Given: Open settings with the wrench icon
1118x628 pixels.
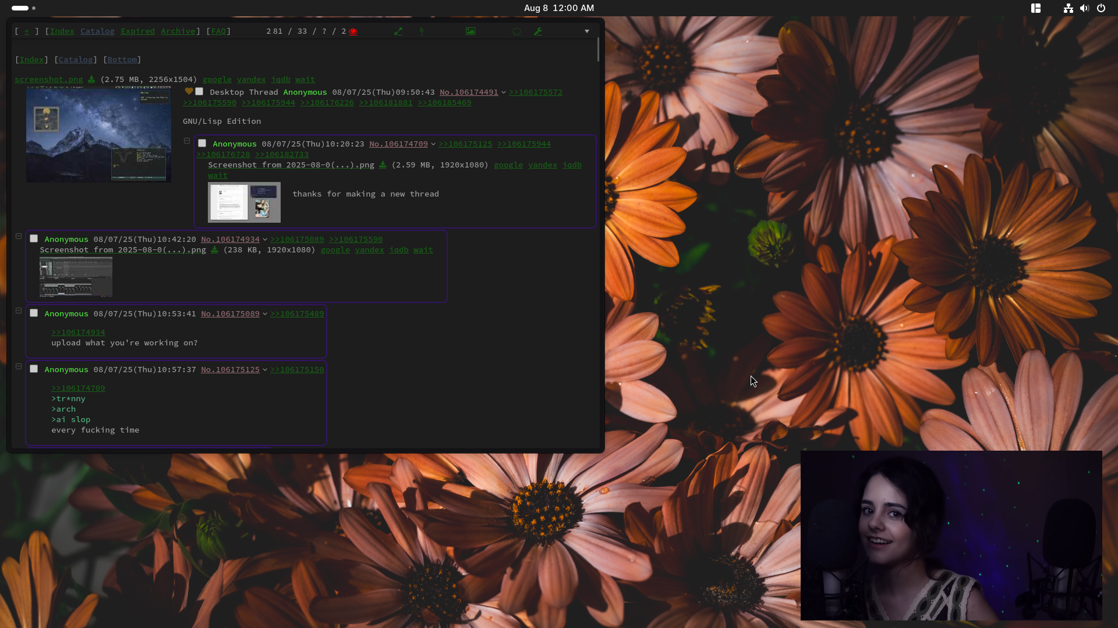Looking at the screenshot, I should (539, 31).
